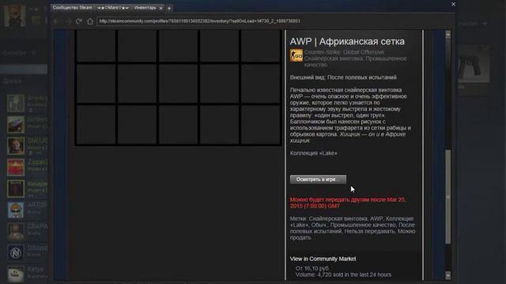This screenshot has width=506, height=284.
Task: Select the inventory tab in the tab bar
Action: (x=108, y=8)
